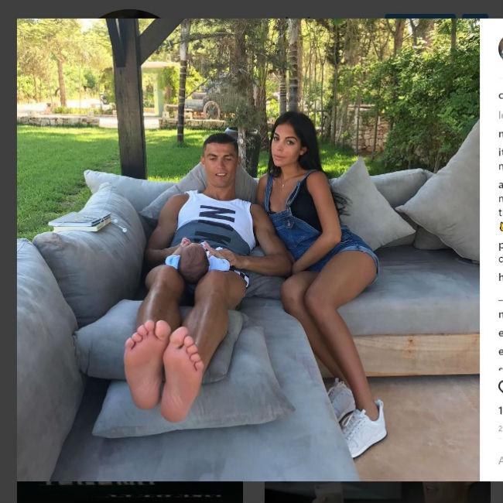This screenshot has width=503, height=503.
Task: Open the poster's round avatar beside the photo
Action: 501,48
